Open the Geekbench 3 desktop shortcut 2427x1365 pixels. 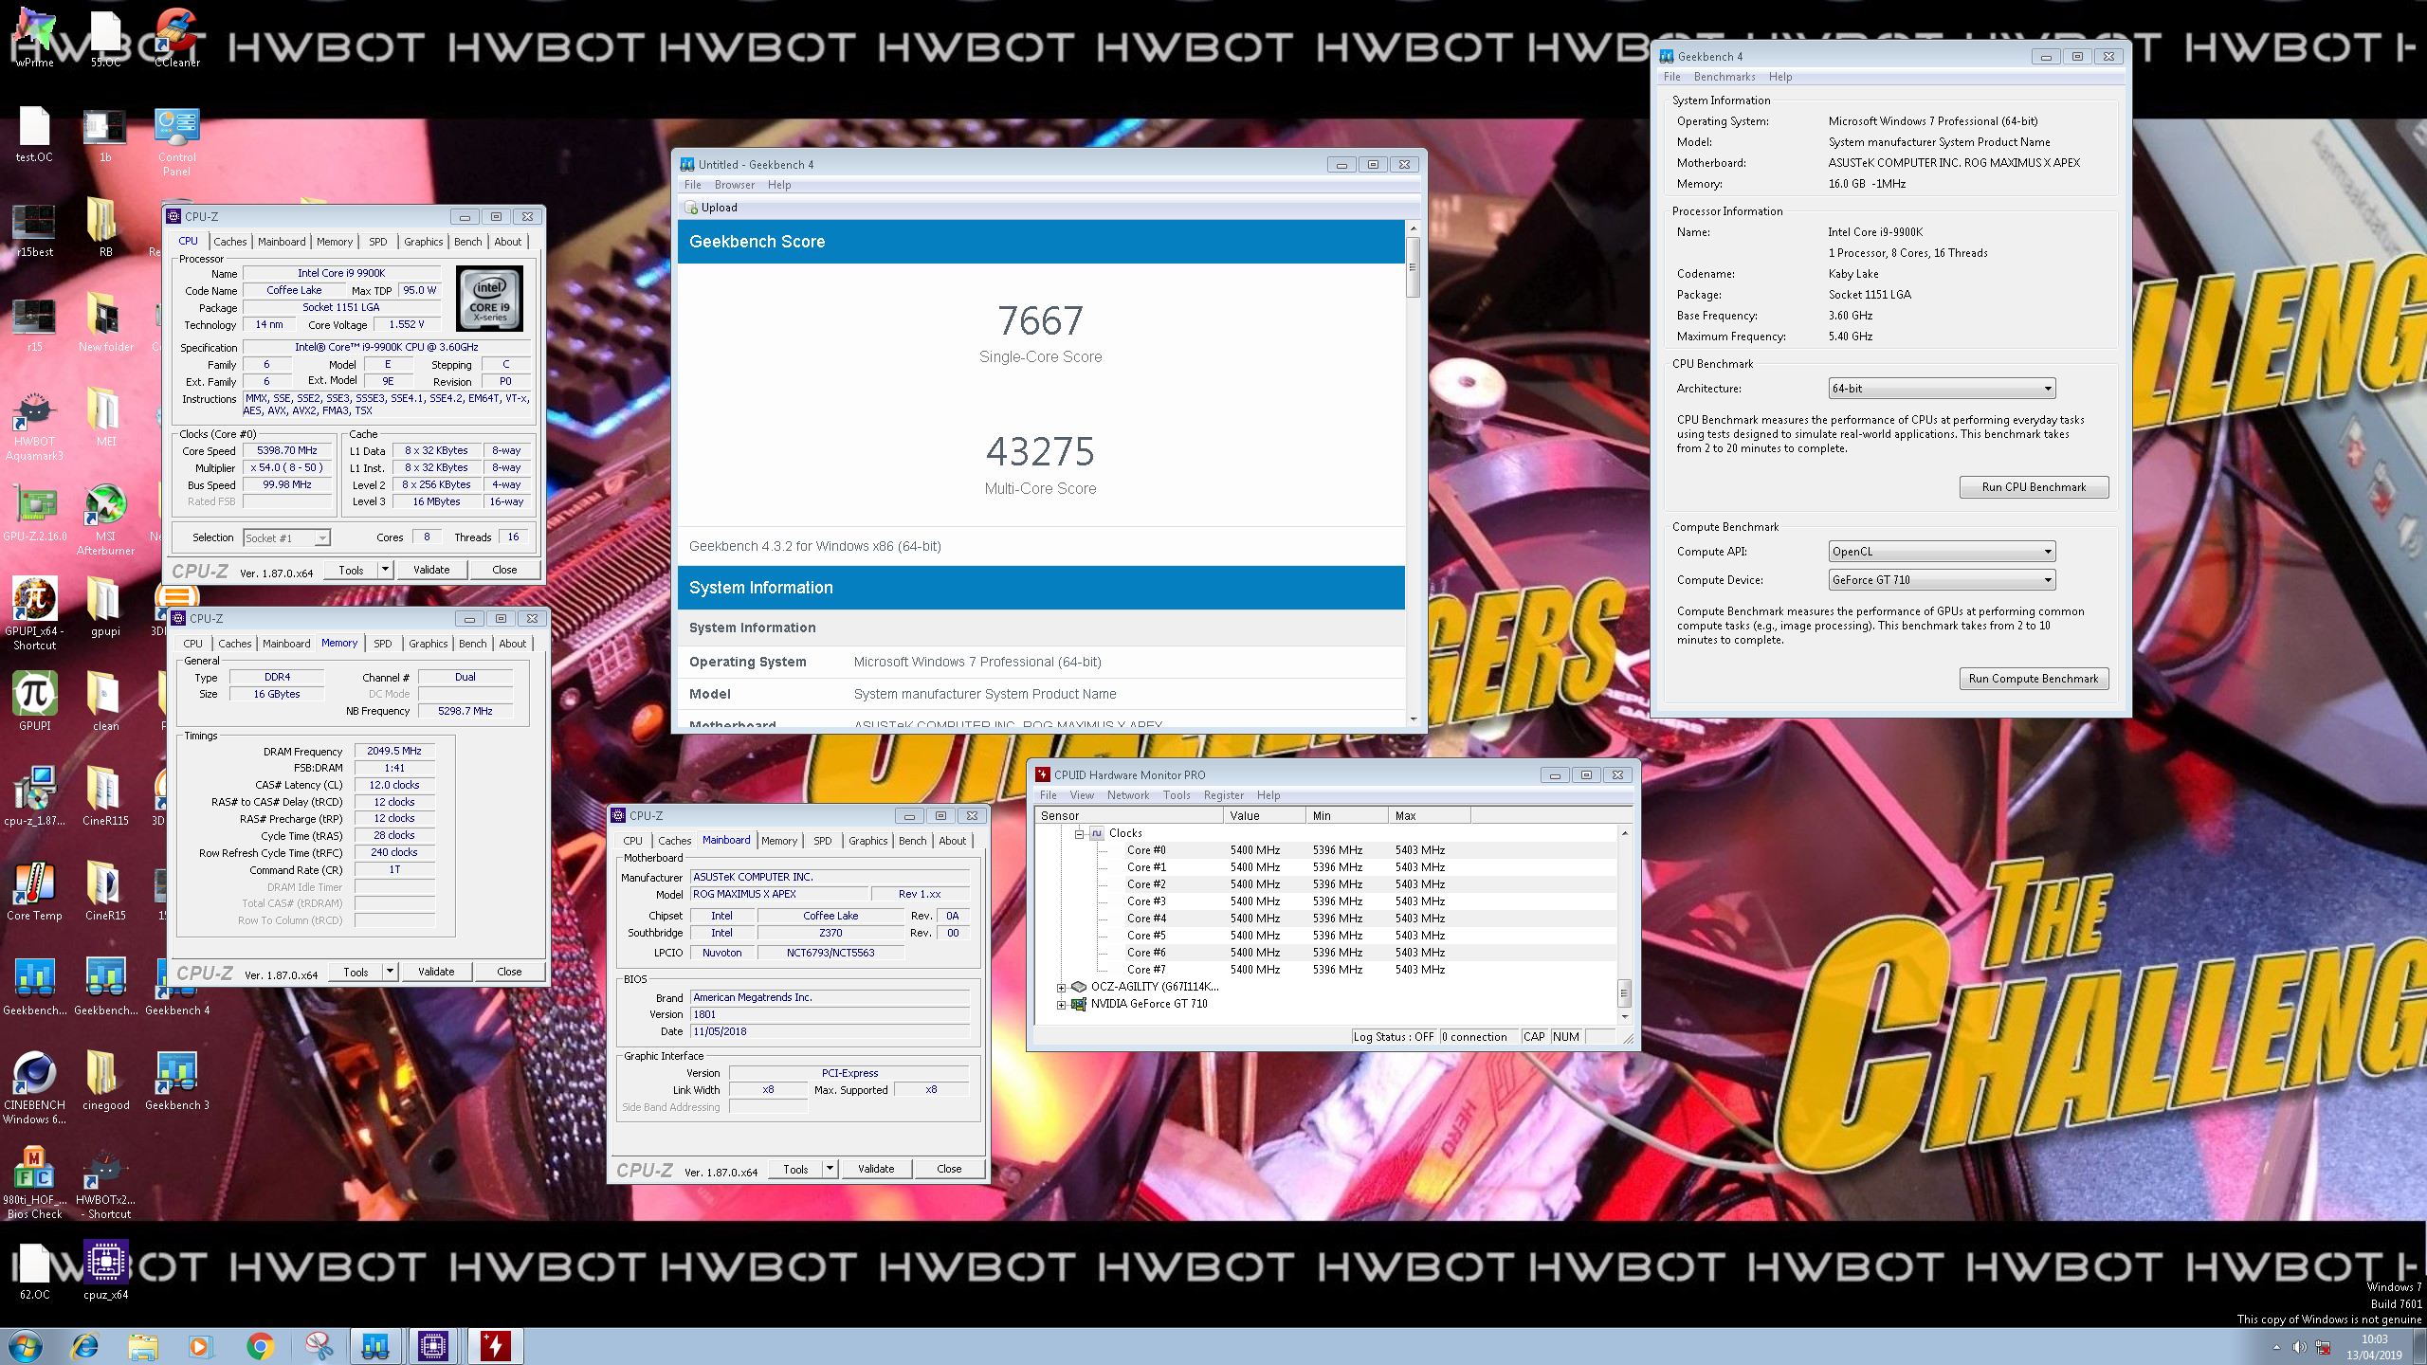coord(177,1081)
